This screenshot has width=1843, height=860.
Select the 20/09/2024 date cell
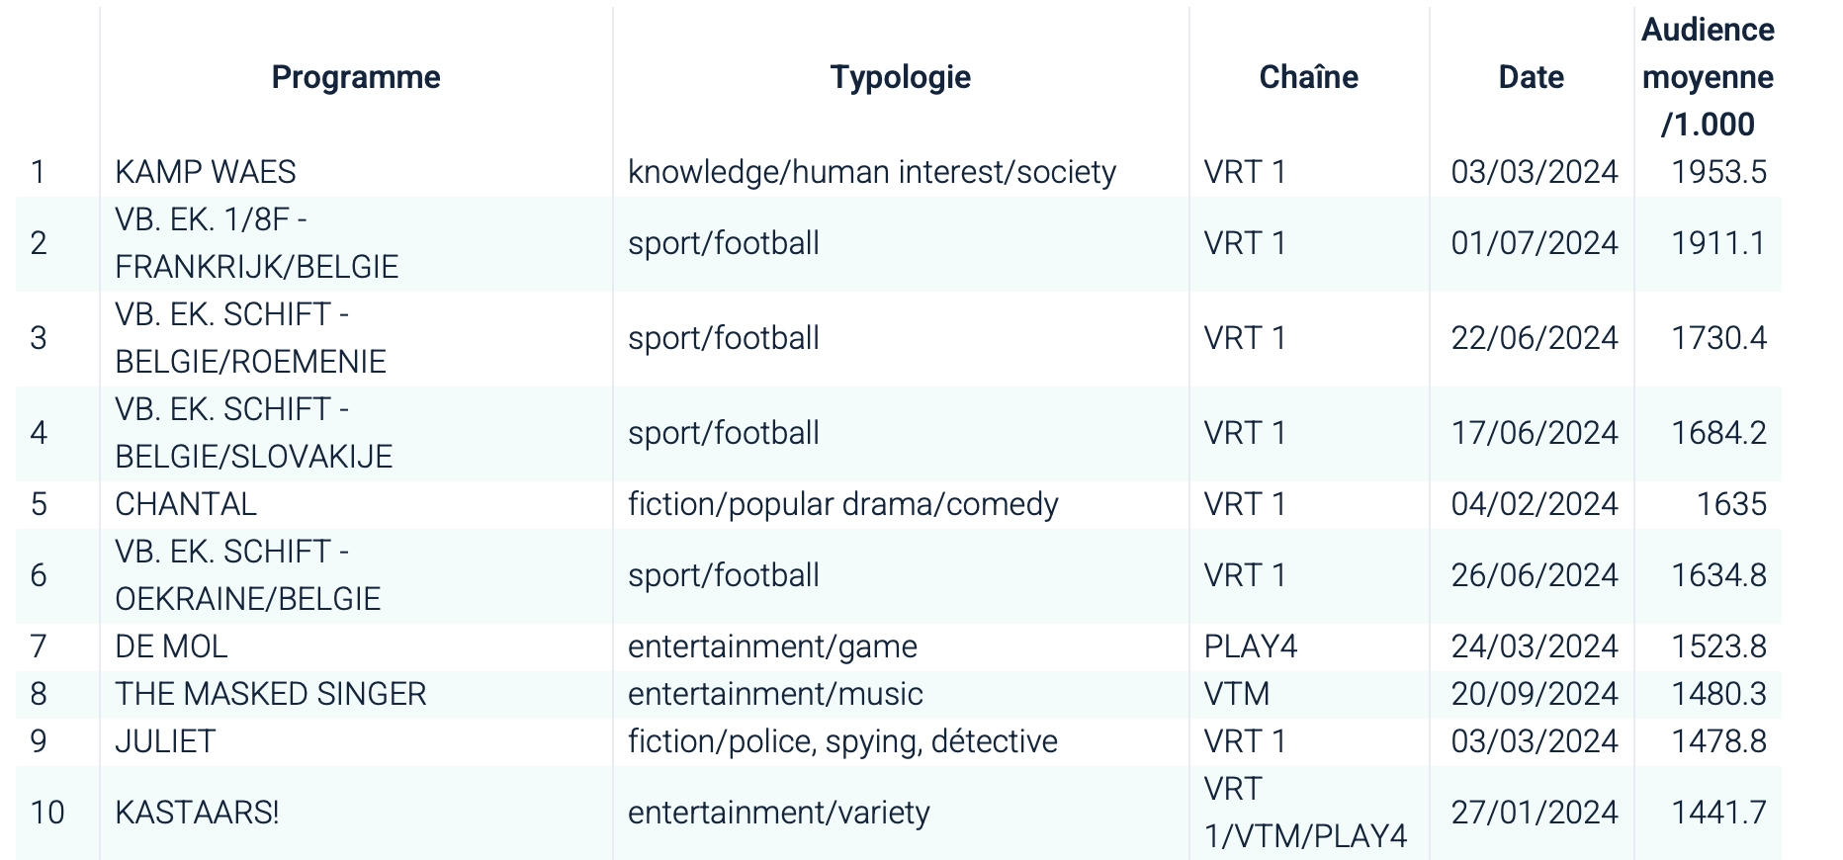[1535, 694]
